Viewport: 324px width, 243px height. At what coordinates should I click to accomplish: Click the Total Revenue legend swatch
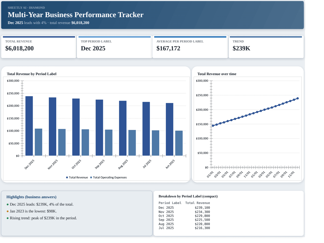tap(67, 178)
